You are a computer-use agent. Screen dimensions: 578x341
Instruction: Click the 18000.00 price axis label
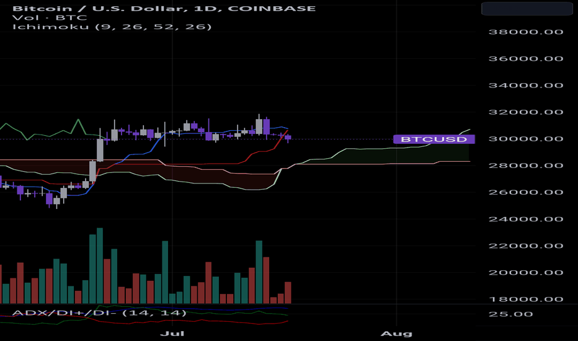click(x=526, y=299)
